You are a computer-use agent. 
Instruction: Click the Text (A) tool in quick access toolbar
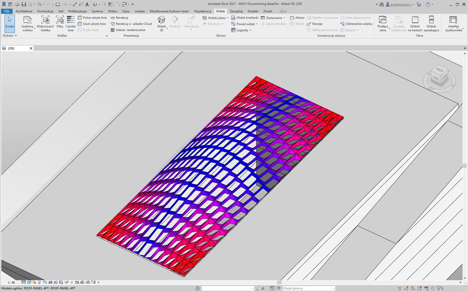[87, 4]
